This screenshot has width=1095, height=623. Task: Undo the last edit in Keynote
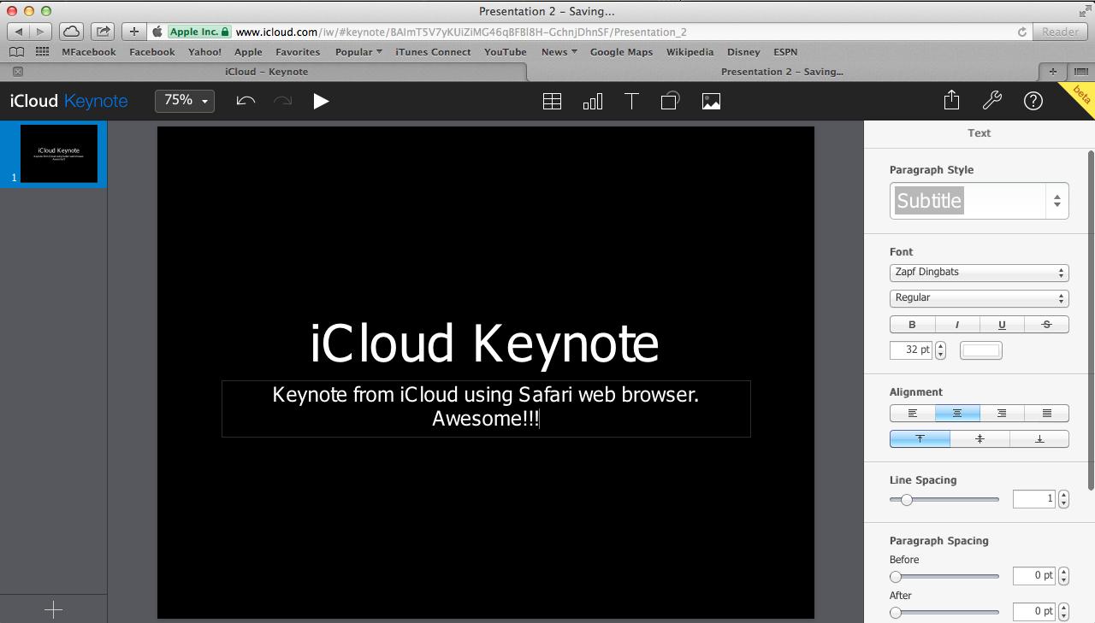click(x=246, y=101)
